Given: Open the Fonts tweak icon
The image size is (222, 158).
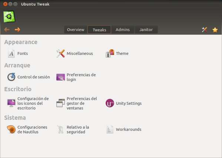Looking at the screenshot, I should point(11,53).
